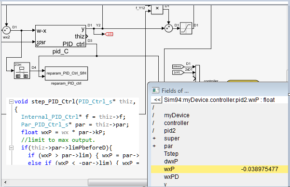The image size is (290, 187).
Task: Select the wxPD field
Action: coord(171,177)
